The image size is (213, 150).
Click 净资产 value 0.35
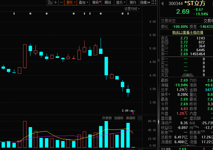click(x=184, y=123)
